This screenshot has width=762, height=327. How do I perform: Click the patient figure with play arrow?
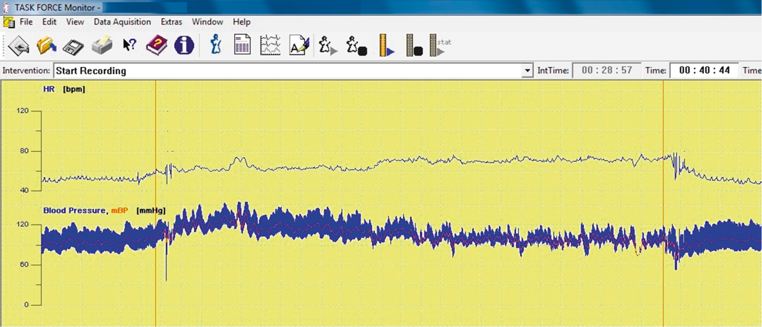(327, 45)
